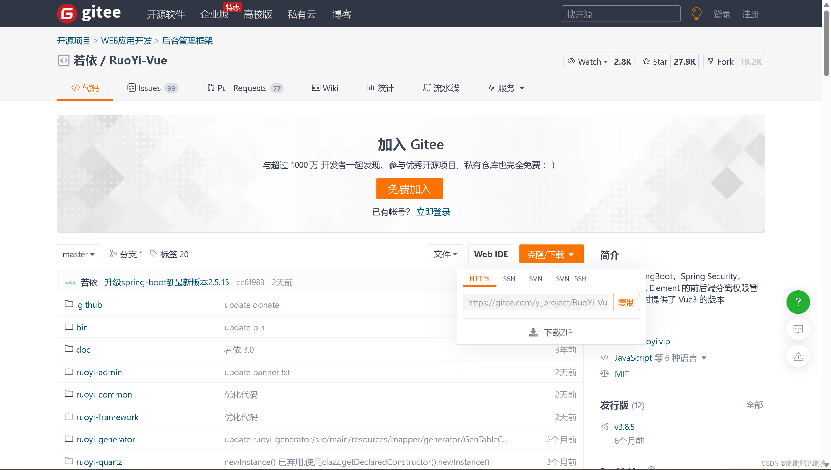The height and width of the screenshot is (470, 831).
Task: Open the chat feedback bubble icon
Action: [798, 329]
